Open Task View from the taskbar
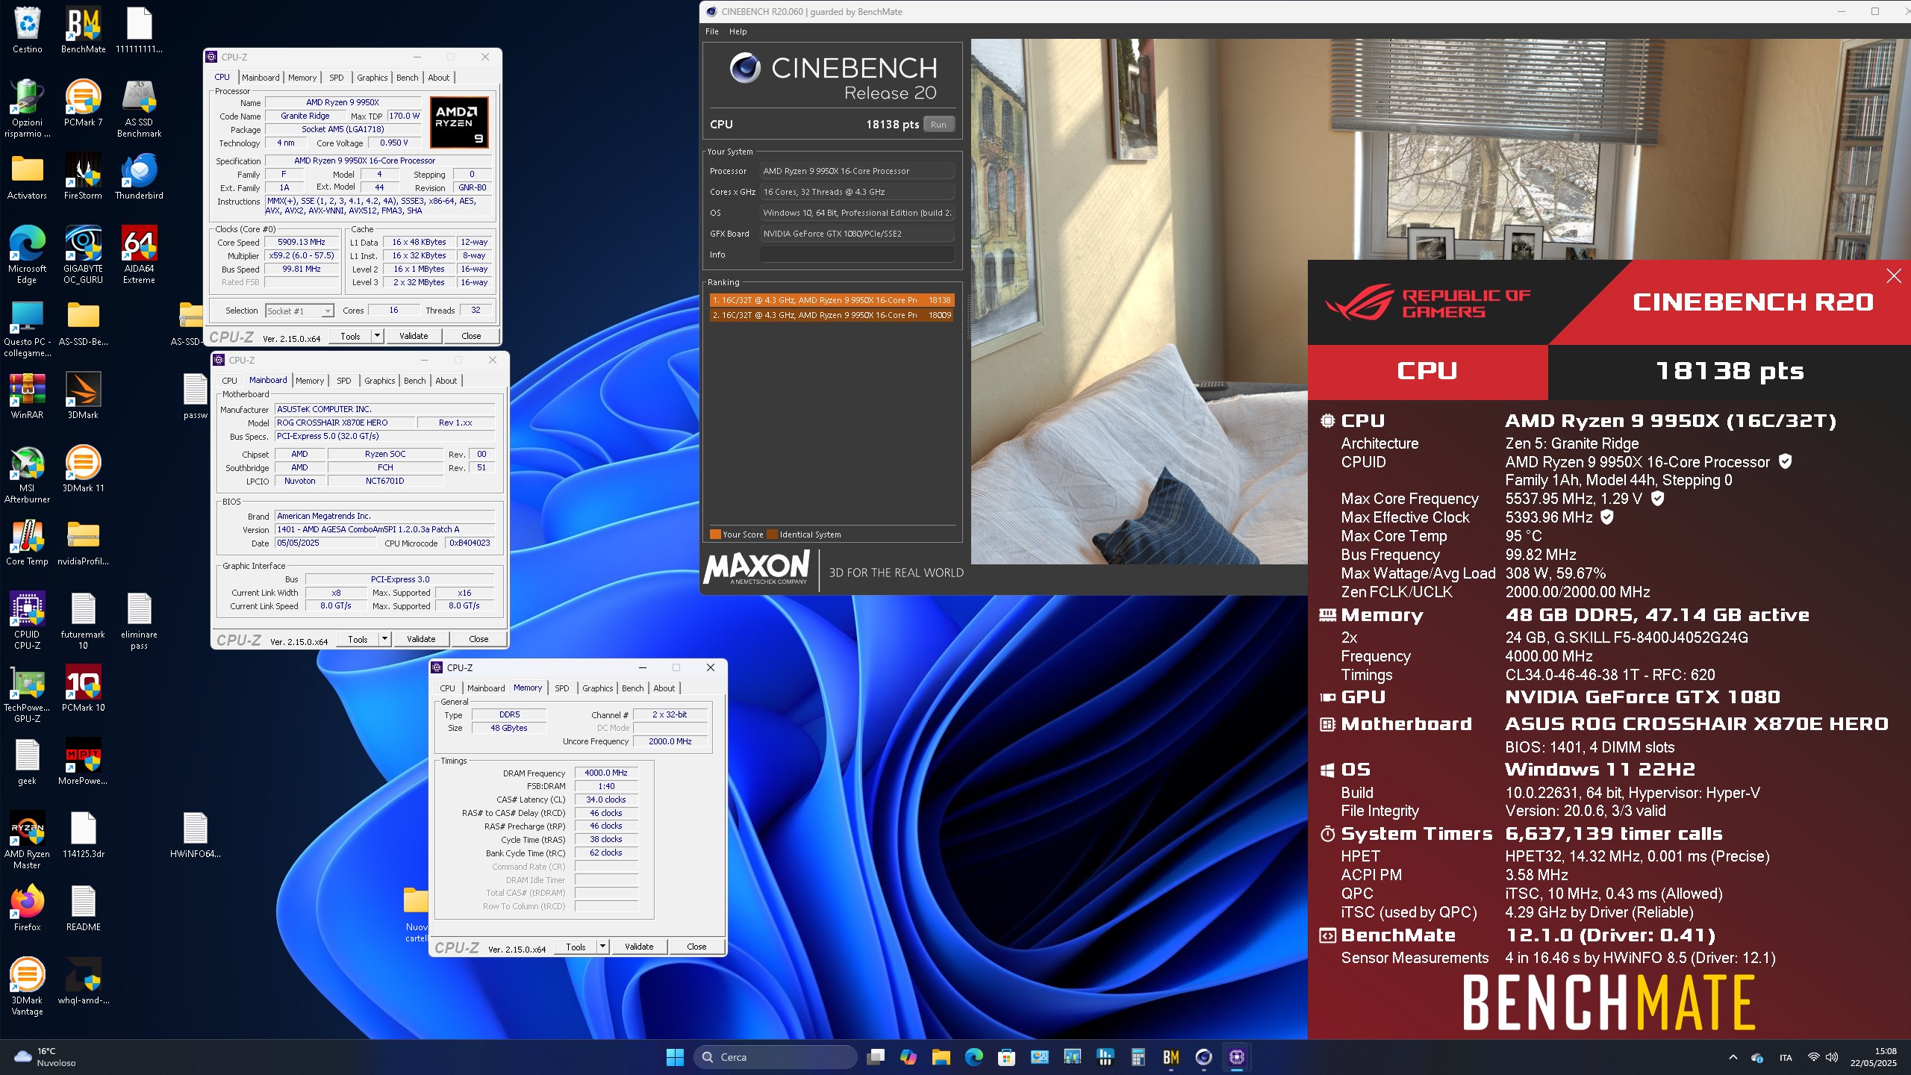This screenshot has height=1075, width=1911. [876, 1057]
